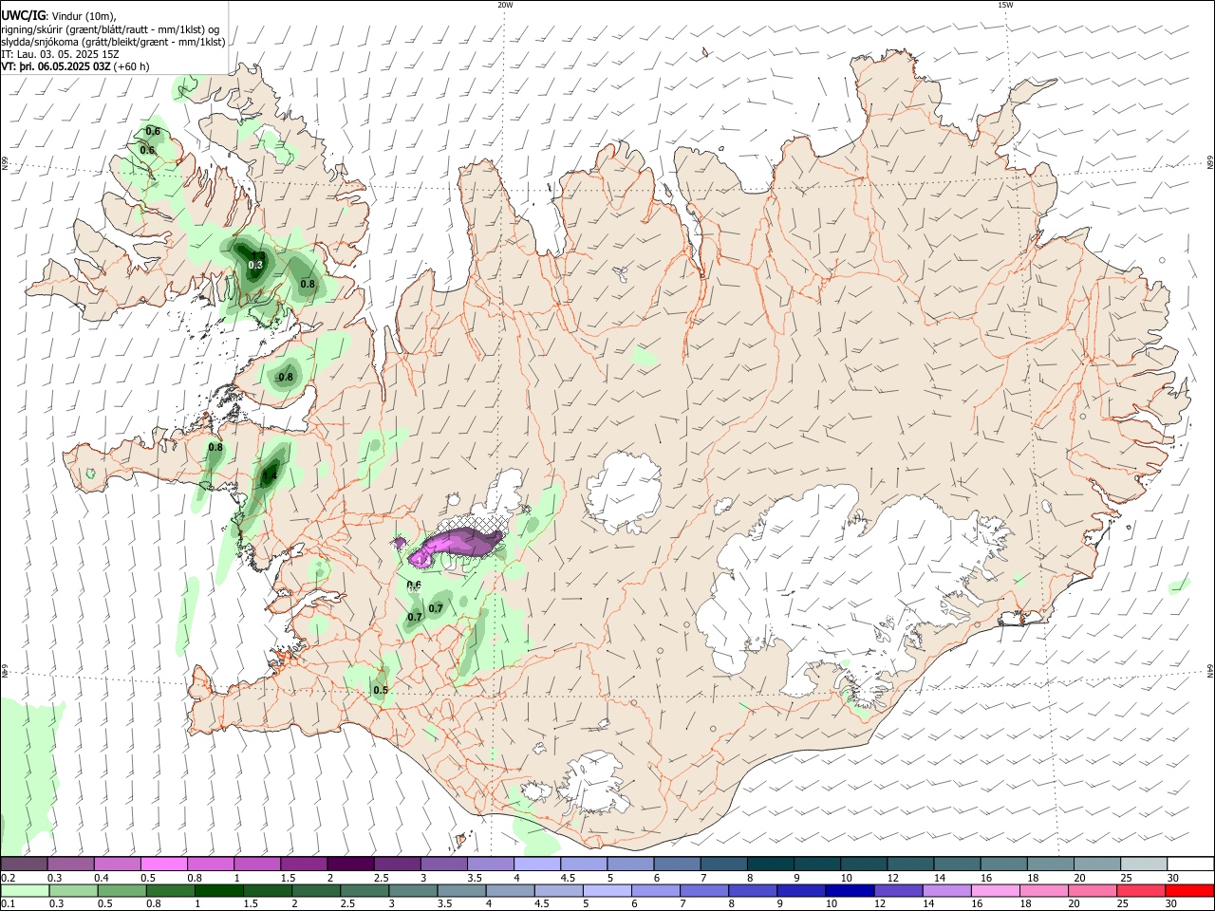The image size is (1215, 911).
Task: Pick the bright red 30 mm rain swatch
Action: (x=1189, y=890)
